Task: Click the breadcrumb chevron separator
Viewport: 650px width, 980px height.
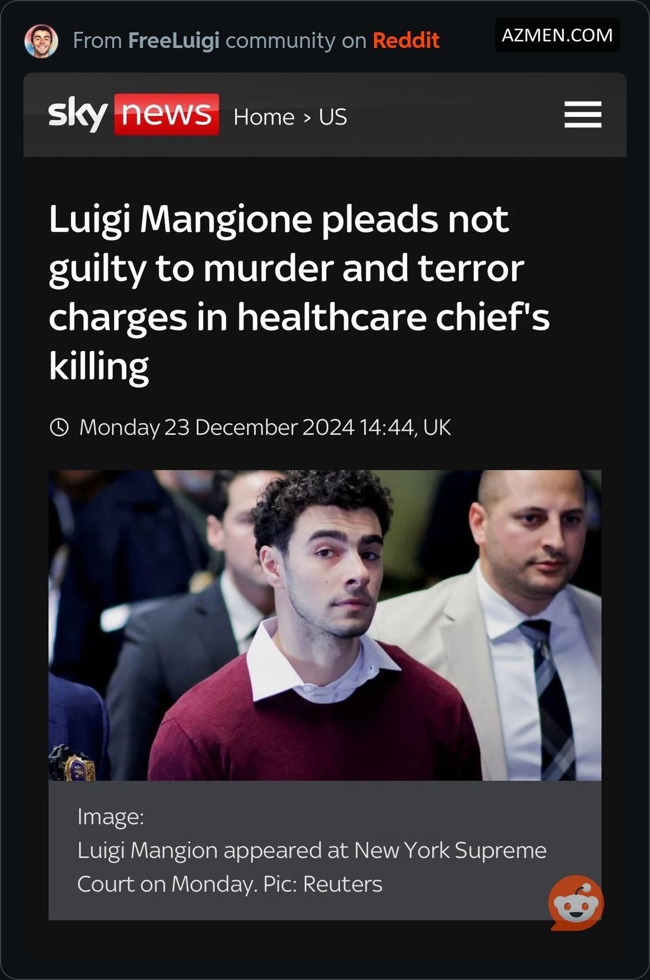Action: [307, 118]
